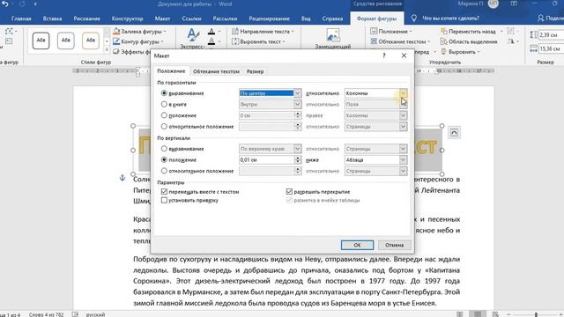Click Send Backward (Переместить назад)
The width and height of the screenshot is (564, 317).
tap(468, 32)
